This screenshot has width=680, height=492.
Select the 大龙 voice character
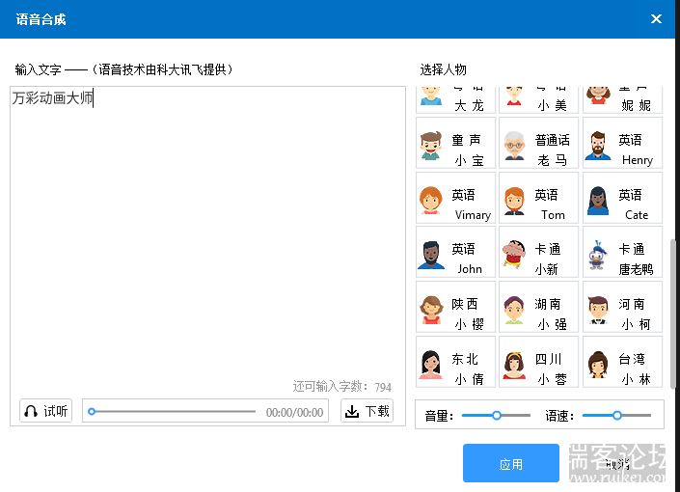pyautogui.click(x=455, y=99)
